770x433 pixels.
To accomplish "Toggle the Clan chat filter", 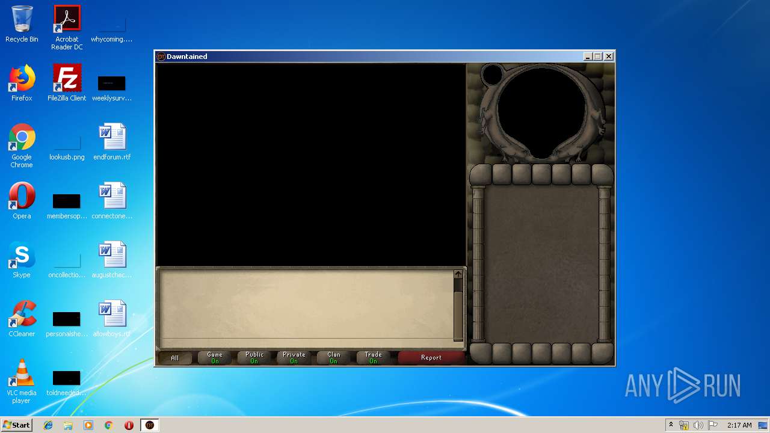I will (334, 357).
